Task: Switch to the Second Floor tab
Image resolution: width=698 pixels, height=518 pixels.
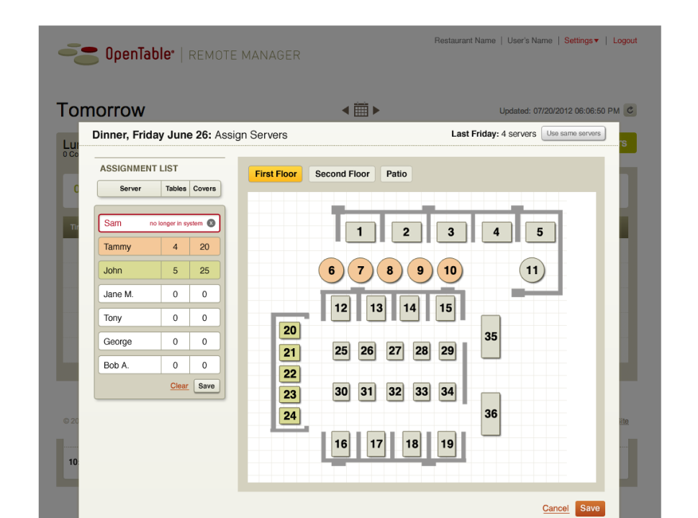Action: (342, 174)
